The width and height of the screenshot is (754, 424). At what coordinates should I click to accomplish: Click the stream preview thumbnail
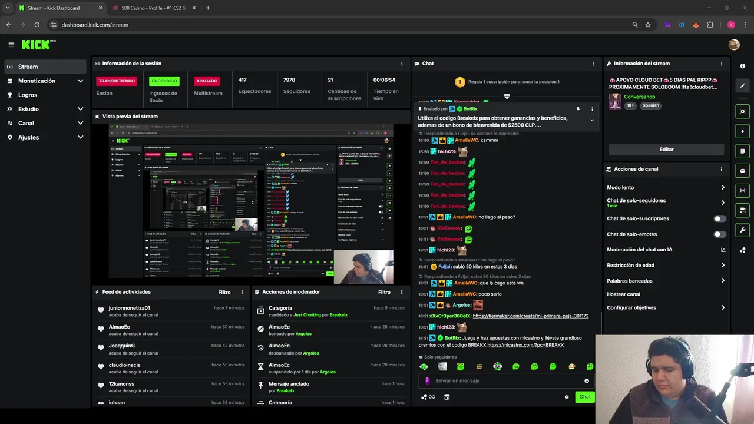pos(252,204)
